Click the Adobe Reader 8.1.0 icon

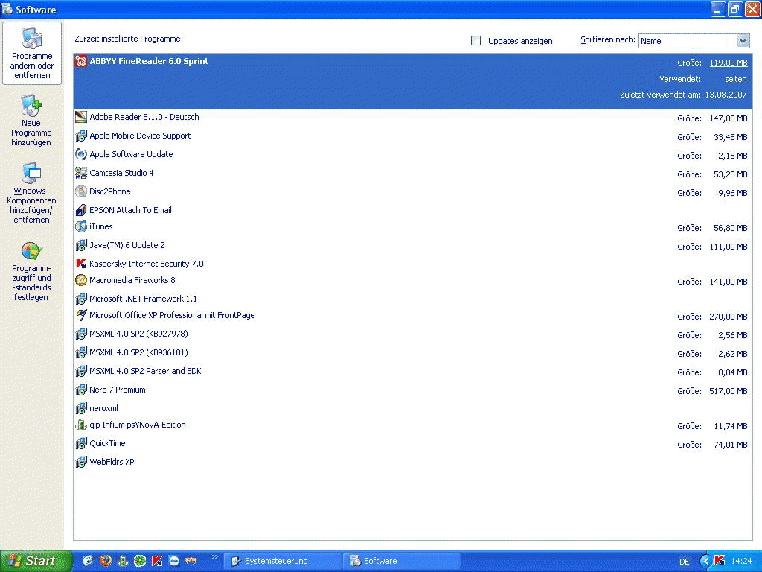pos(81,117)
